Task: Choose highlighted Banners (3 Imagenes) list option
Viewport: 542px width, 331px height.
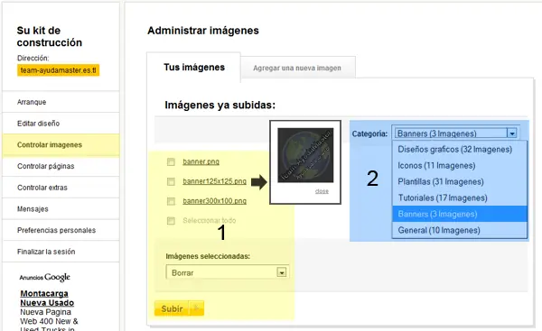Action: (460, 214)
